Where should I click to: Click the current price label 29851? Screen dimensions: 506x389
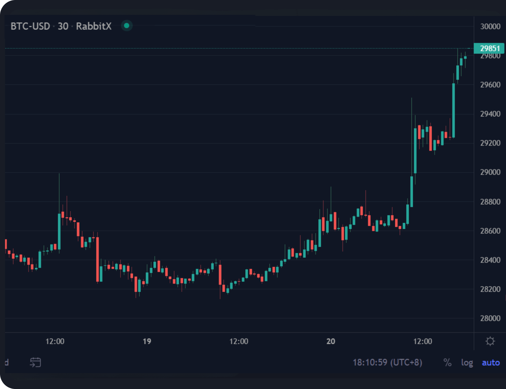tap(489, 48)
